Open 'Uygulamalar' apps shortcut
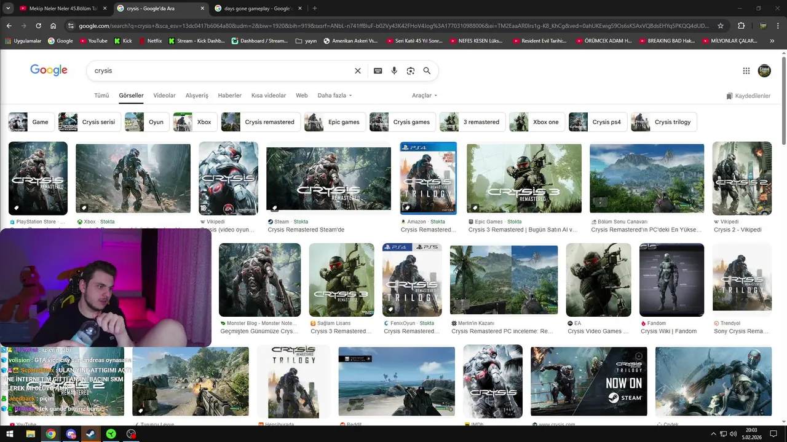This screenshot has width=787, height=442. coord(23,41)
